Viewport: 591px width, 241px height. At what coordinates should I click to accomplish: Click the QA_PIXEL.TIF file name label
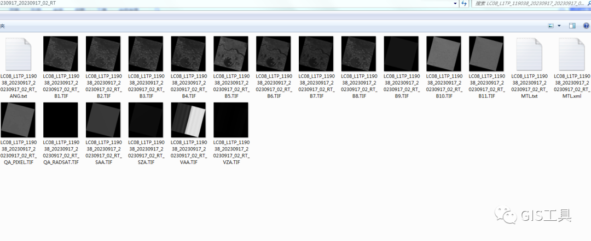click(19, 153)
